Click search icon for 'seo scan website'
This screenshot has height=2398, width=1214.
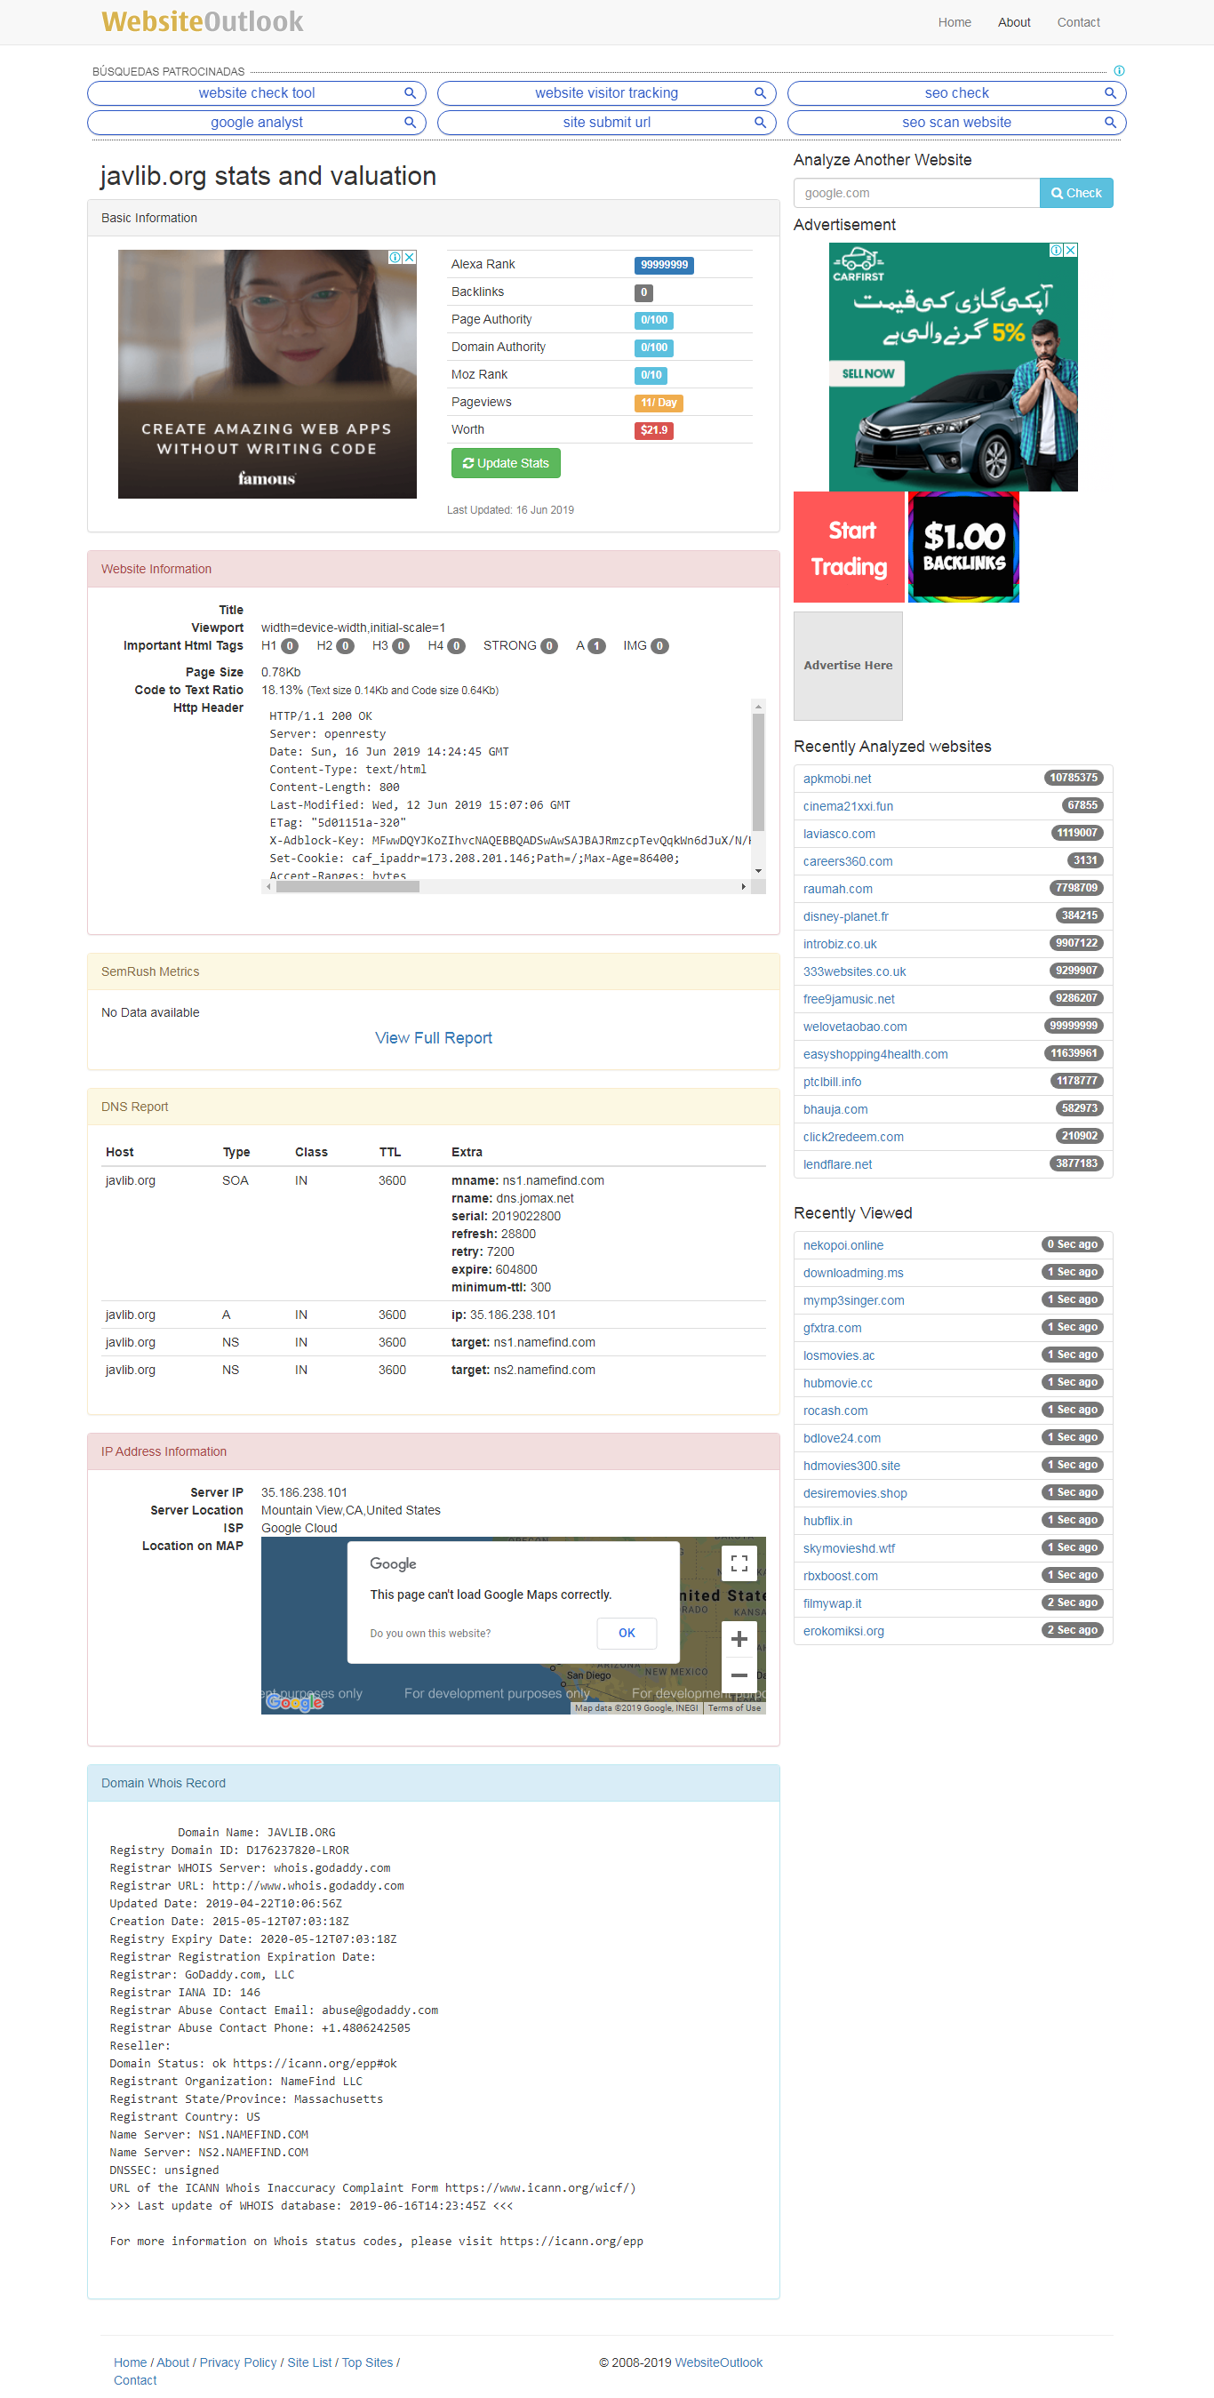1110,122
